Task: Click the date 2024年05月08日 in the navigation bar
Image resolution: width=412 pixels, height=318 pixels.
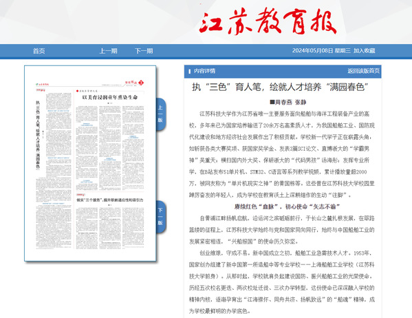Action: click(x=312, y=50)
